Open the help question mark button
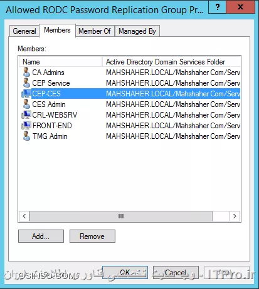The image size is (259, 289). 218,8
